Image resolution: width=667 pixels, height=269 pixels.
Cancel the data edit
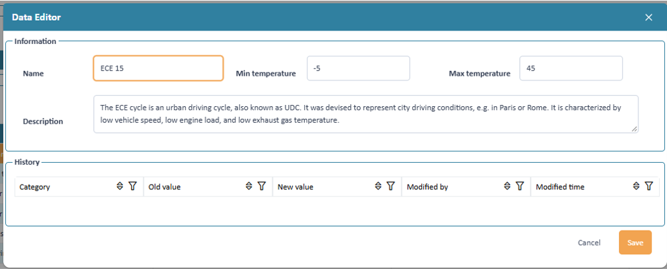(x=589, y=242)
